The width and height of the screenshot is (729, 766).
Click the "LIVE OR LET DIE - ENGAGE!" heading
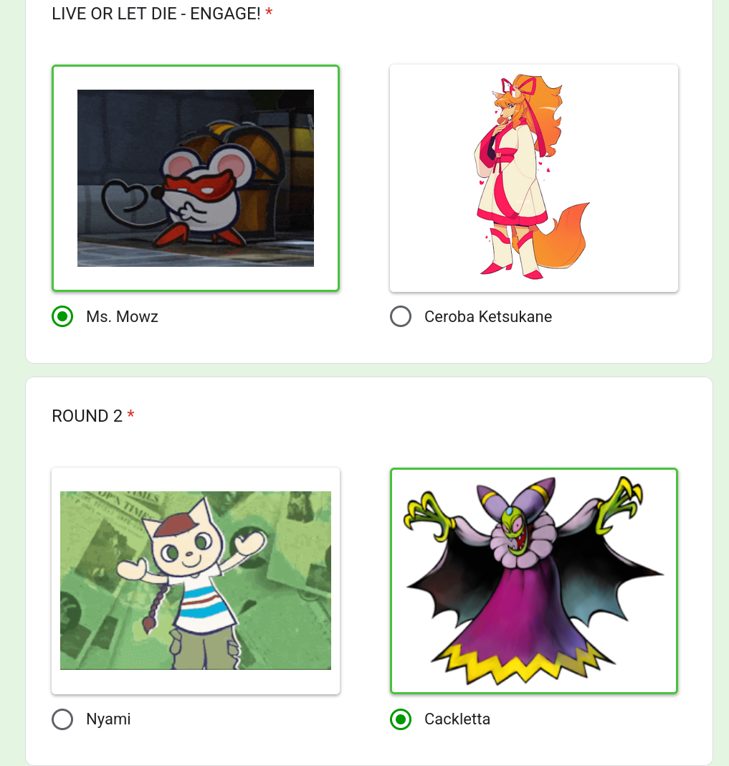(156, 14)
